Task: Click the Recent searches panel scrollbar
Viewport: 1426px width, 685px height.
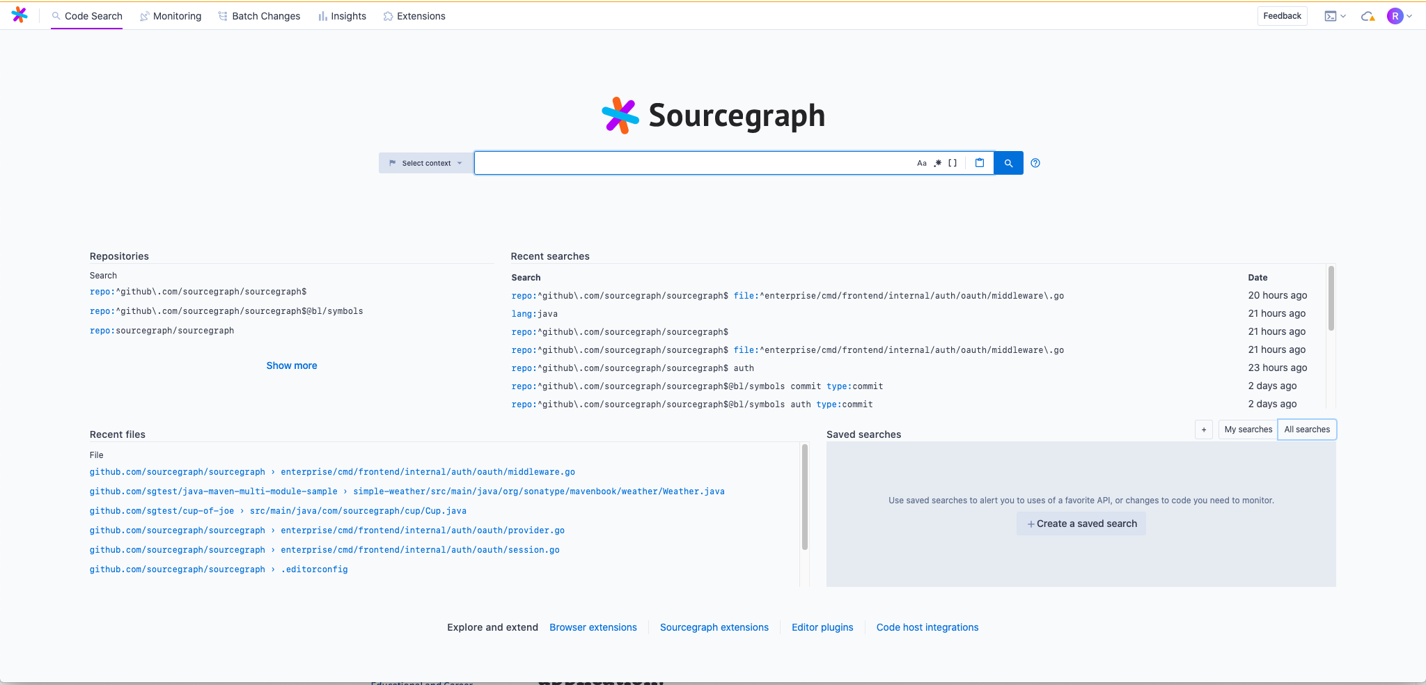Action: 1331,298
